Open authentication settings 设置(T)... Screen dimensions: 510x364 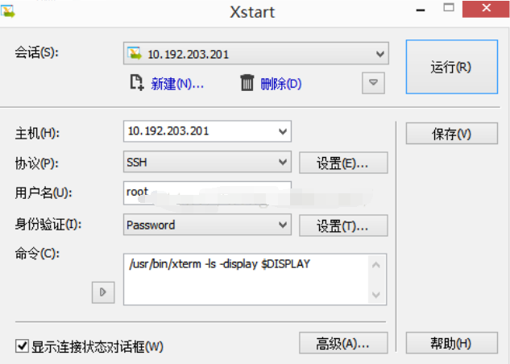343,225
